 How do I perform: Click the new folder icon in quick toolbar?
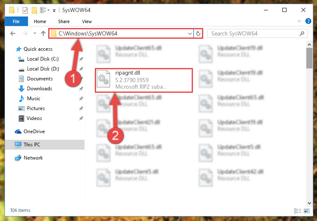(34, 10)
